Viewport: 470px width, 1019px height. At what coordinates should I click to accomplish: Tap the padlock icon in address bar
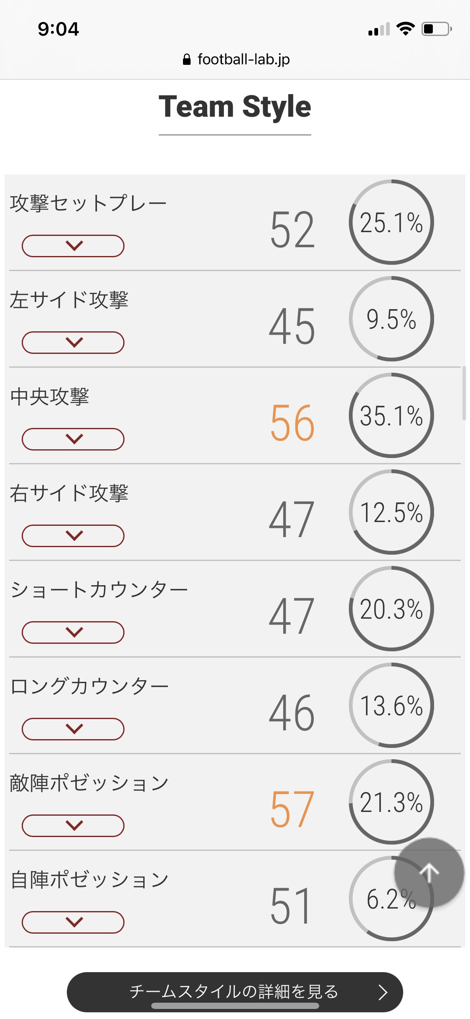187,59
